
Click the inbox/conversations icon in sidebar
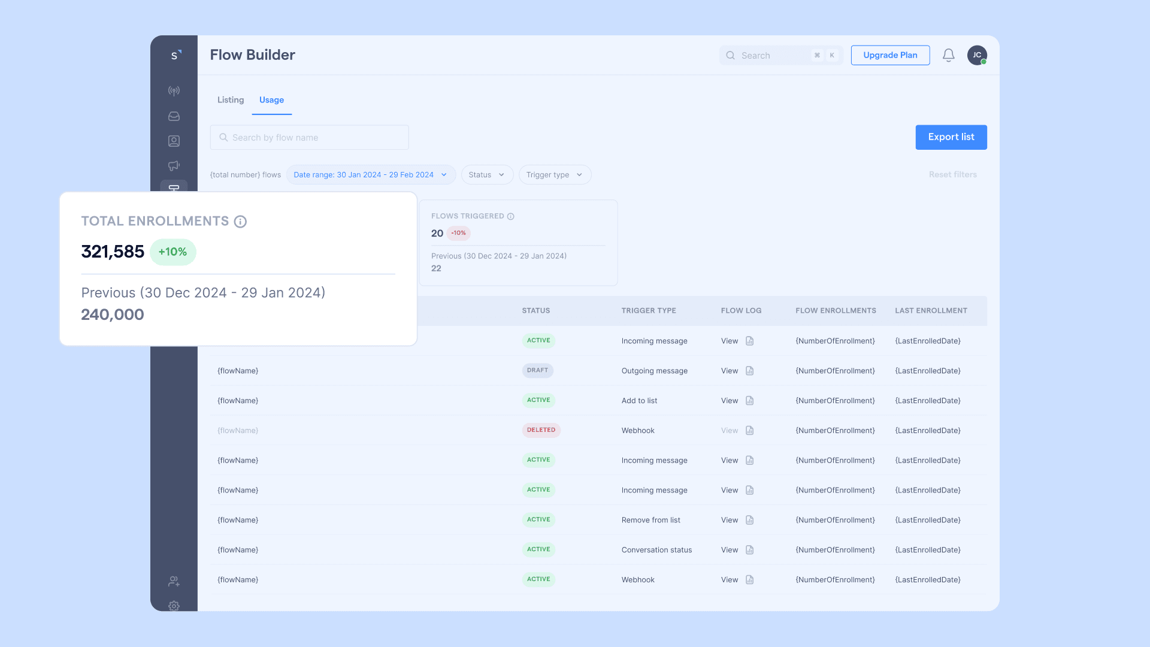tap(174, 116)
